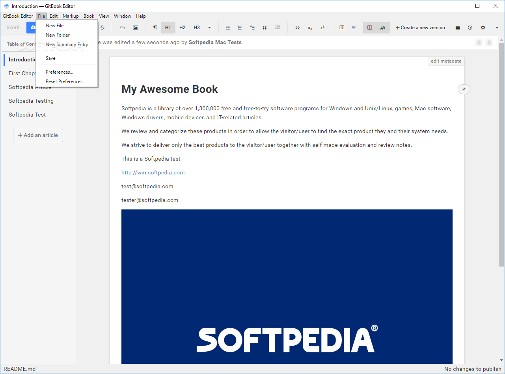Insert a task checklist

click(x=252, y=28)
